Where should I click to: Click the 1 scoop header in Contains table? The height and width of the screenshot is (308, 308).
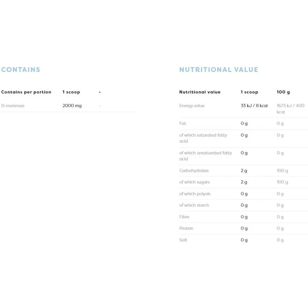71,92
